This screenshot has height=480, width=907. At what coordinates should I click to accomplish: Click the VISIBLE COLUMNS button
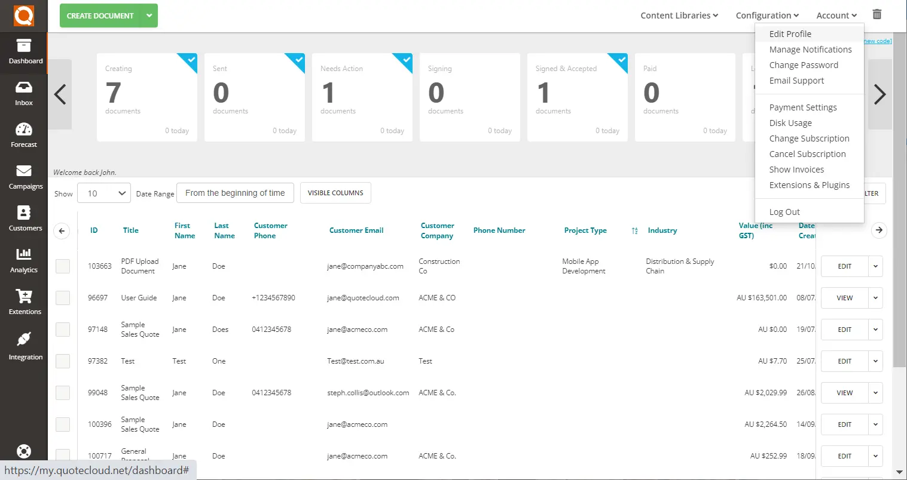click(335, 193)
